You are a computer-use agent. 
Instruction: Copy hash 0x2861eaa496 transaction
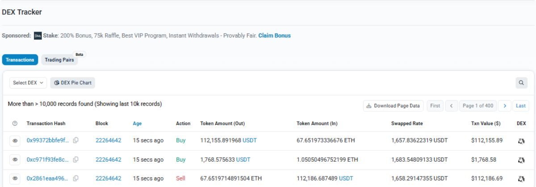coord(76,178)
